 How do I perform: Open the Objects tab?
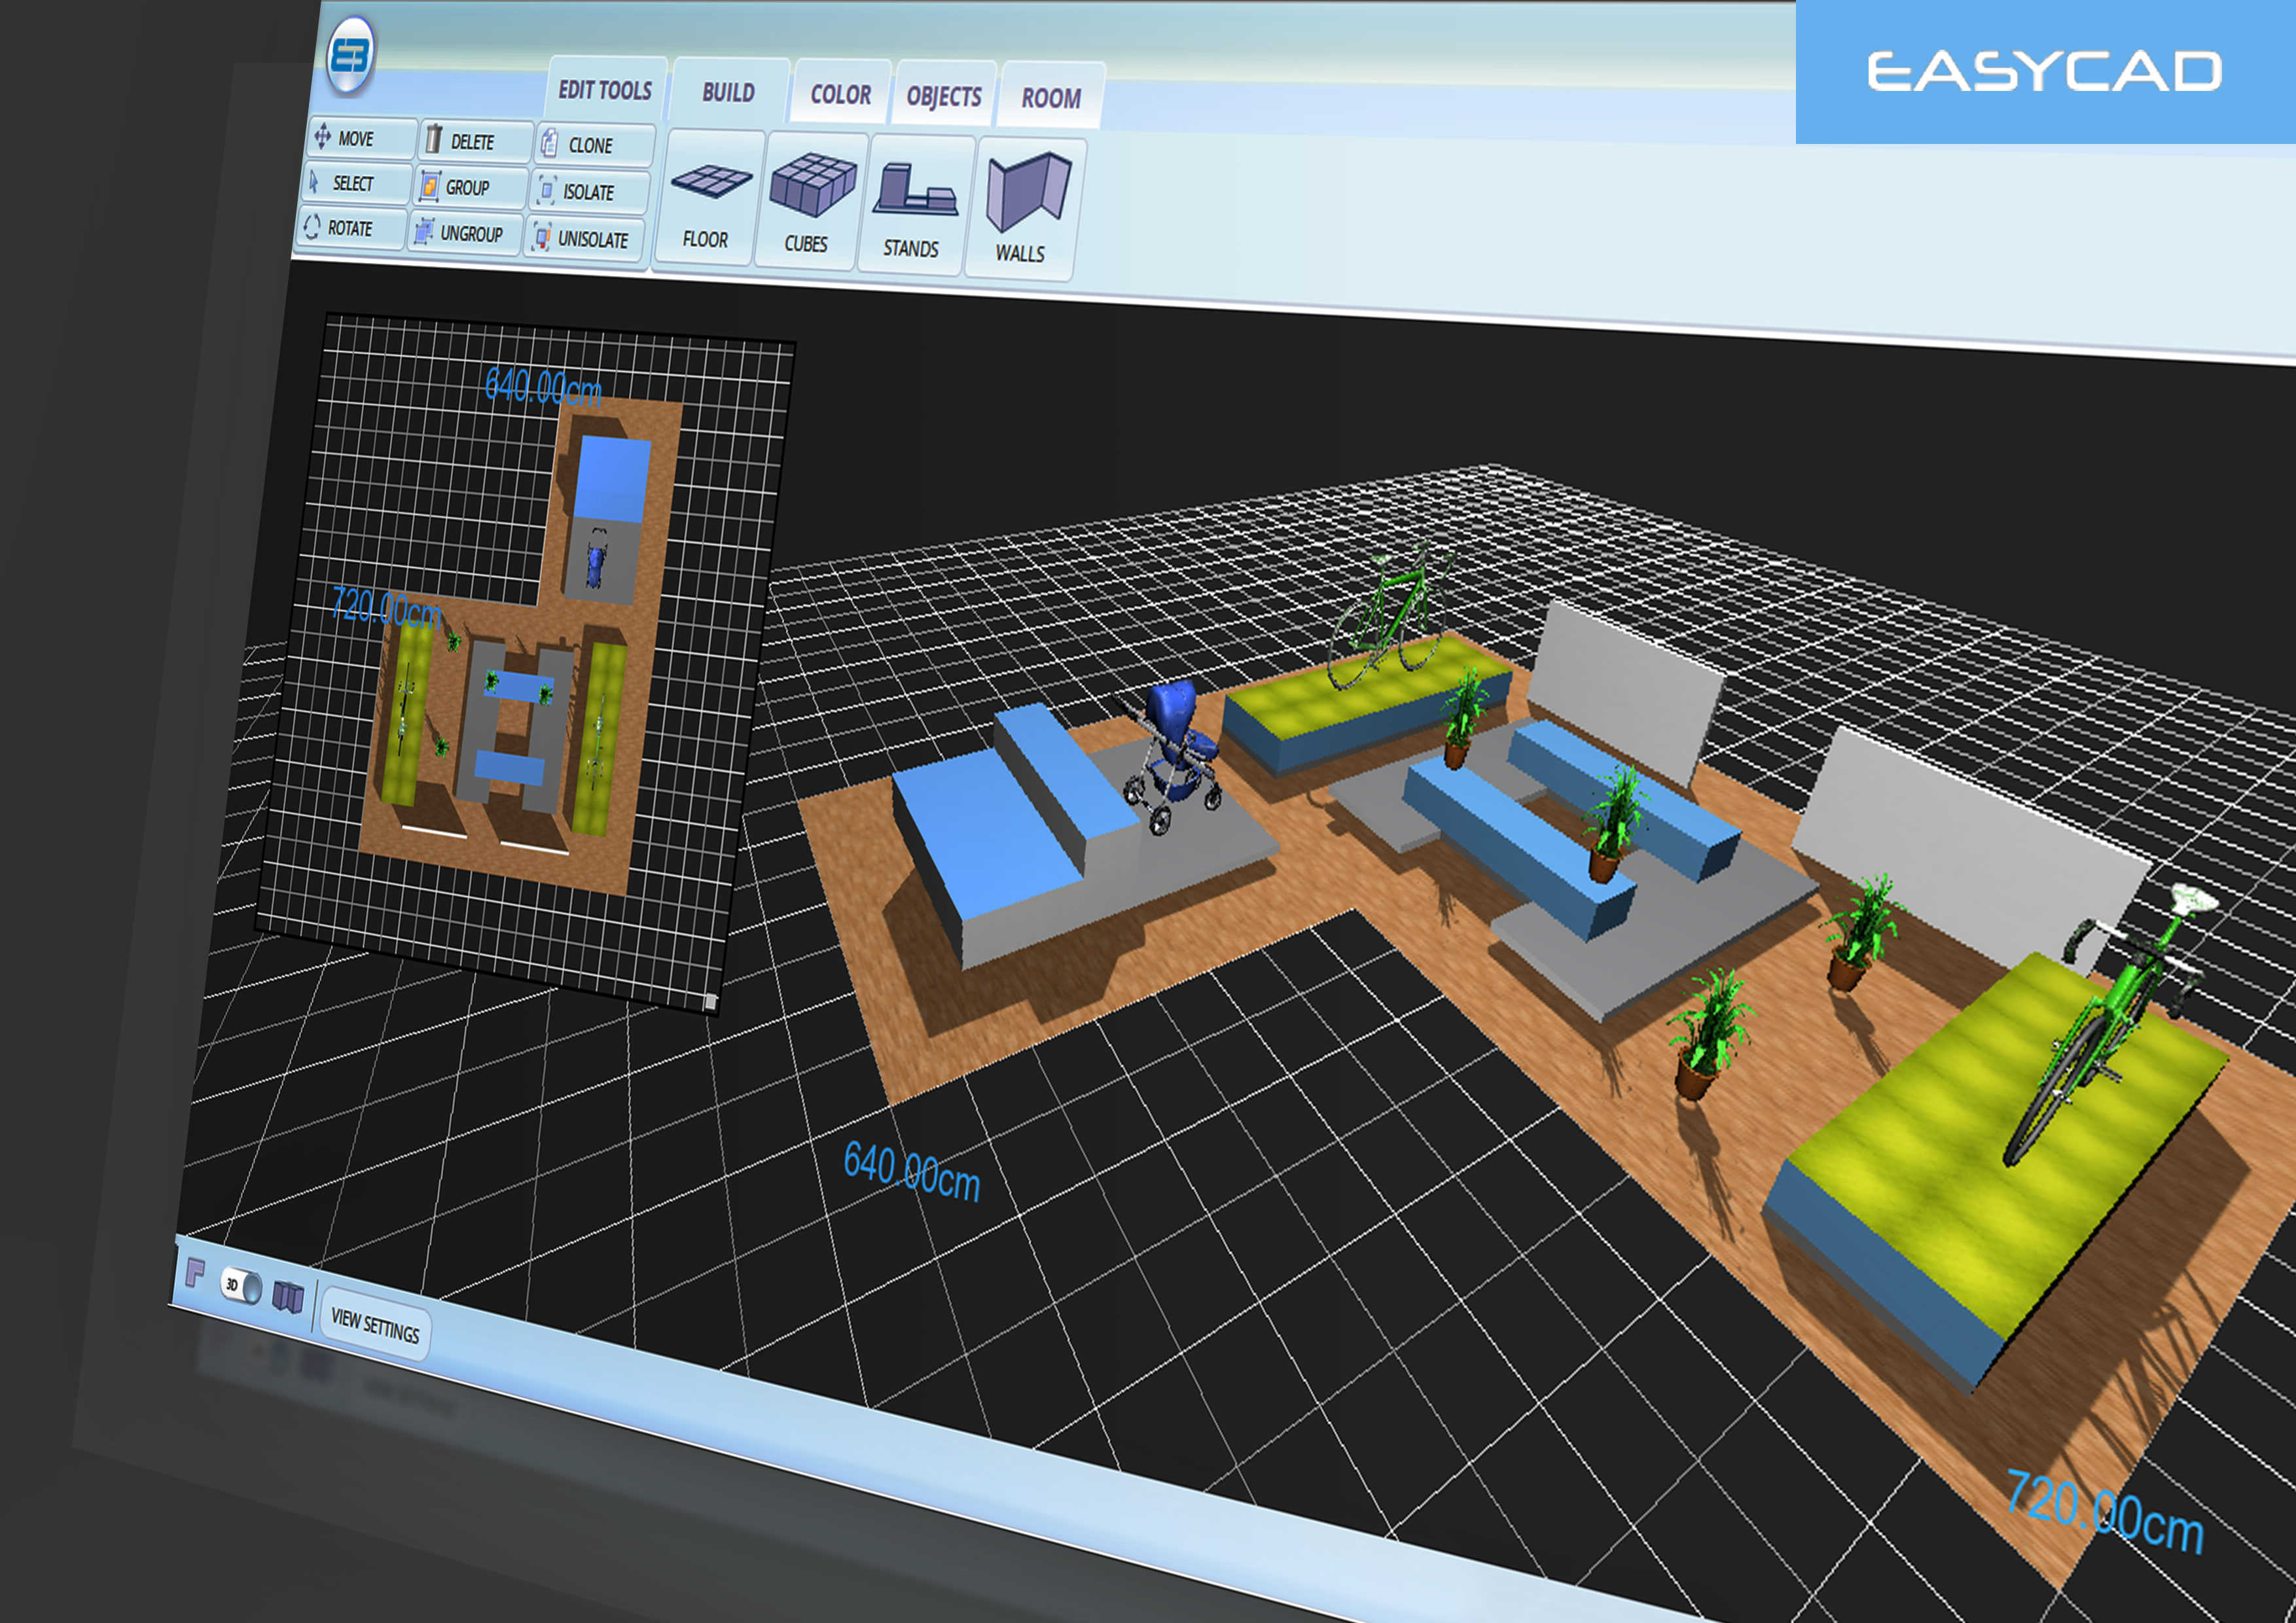pos(944,96)
